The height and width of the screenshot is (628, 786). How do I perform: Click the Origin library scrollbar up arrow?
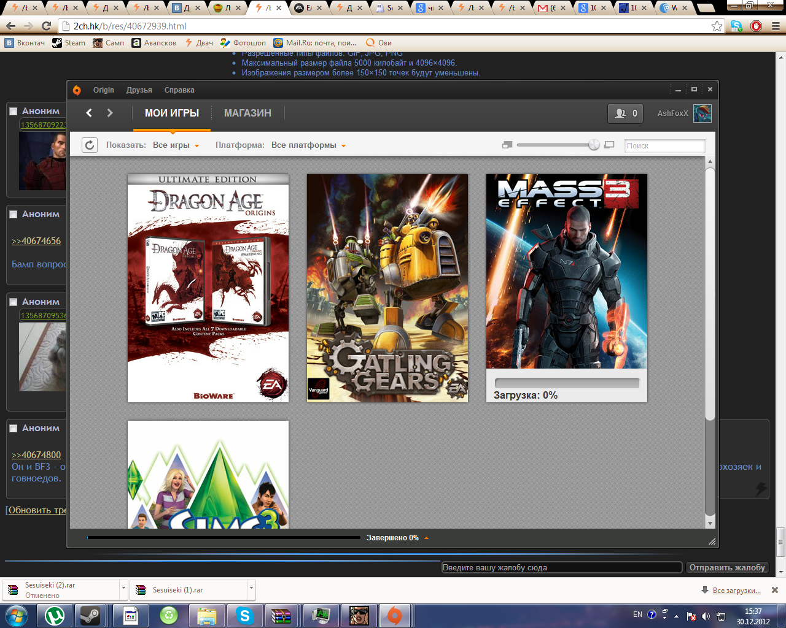click(710, 162)
